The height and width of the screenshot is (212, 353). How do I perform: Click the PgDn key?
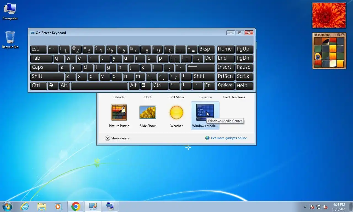pos(244,59)
